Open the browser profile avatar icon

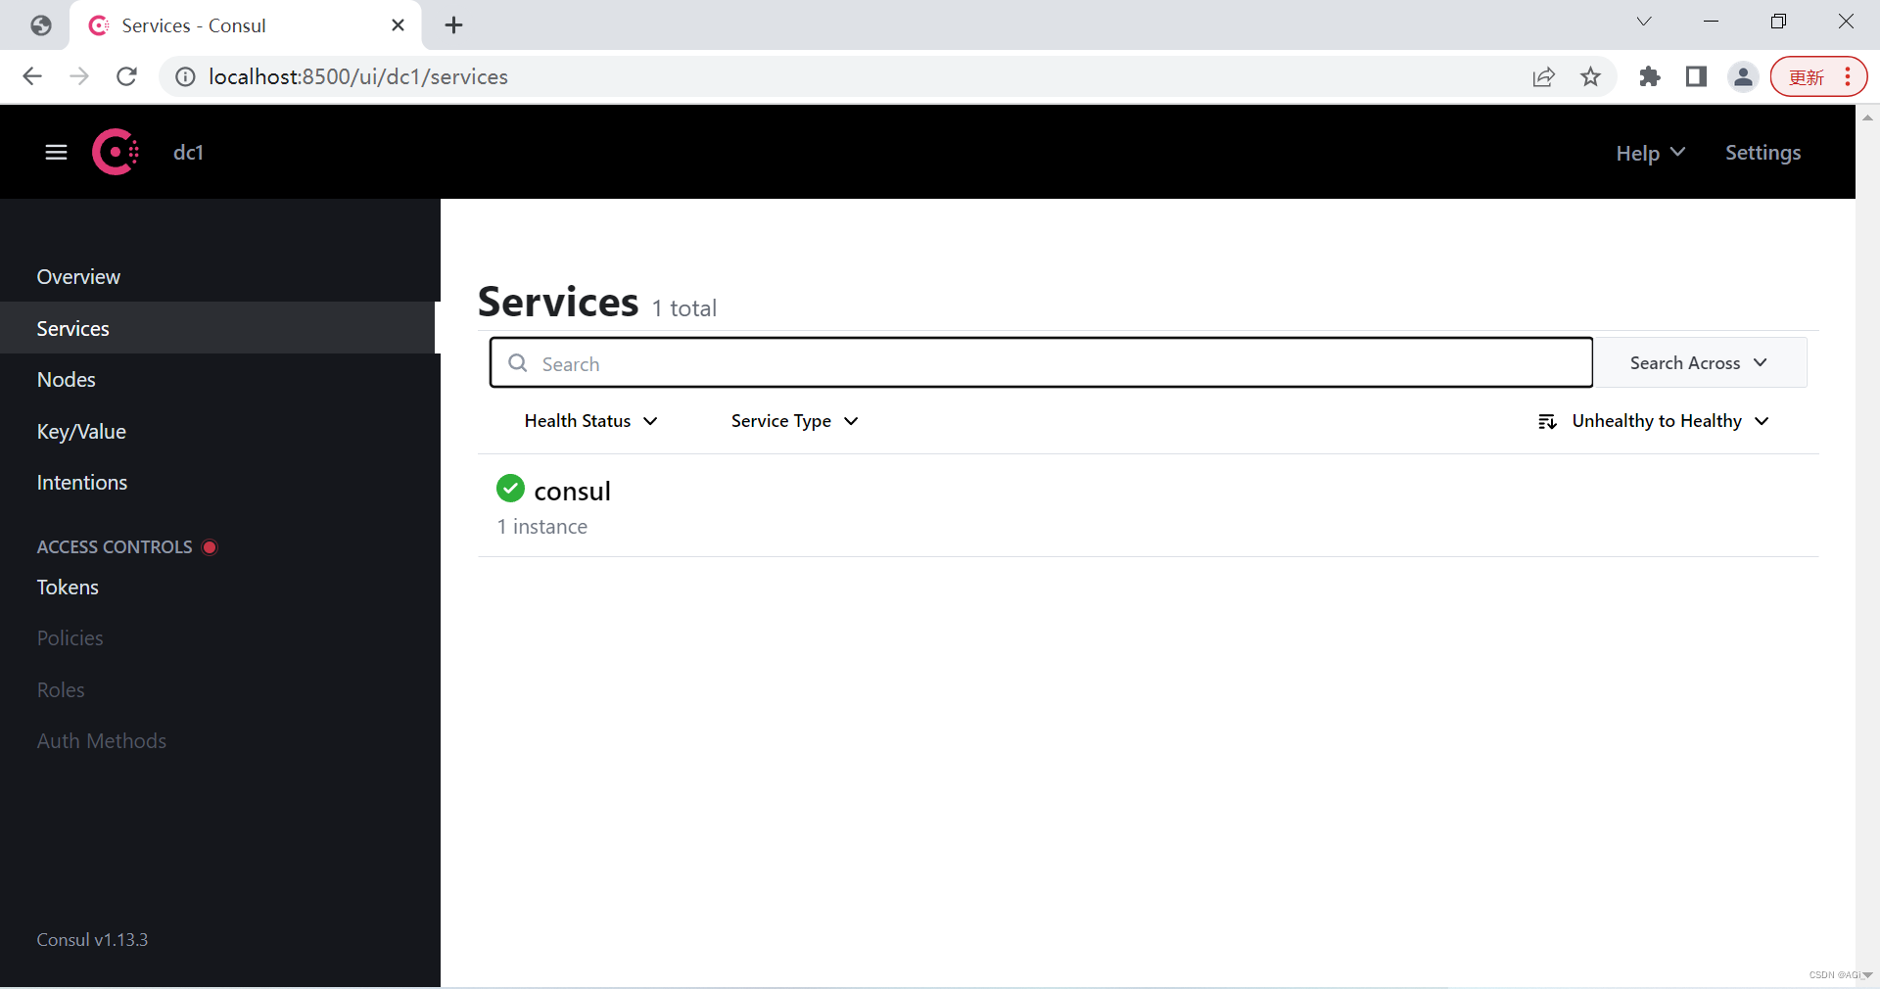(x=1744, y=76)
